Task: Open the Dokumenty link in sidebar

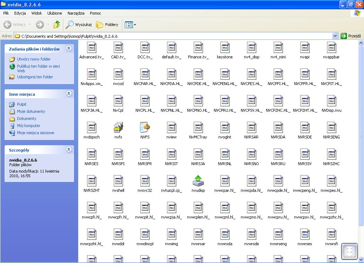Action: 27,119
